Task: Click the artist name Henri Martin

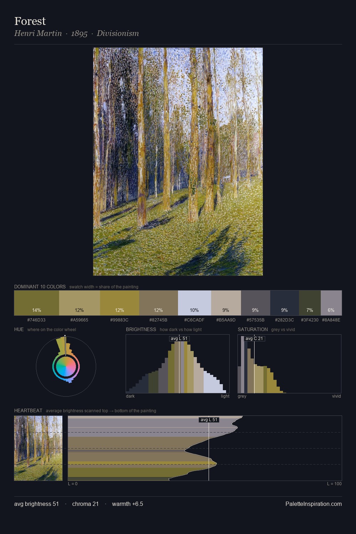Action: click(x=38, y=33)
